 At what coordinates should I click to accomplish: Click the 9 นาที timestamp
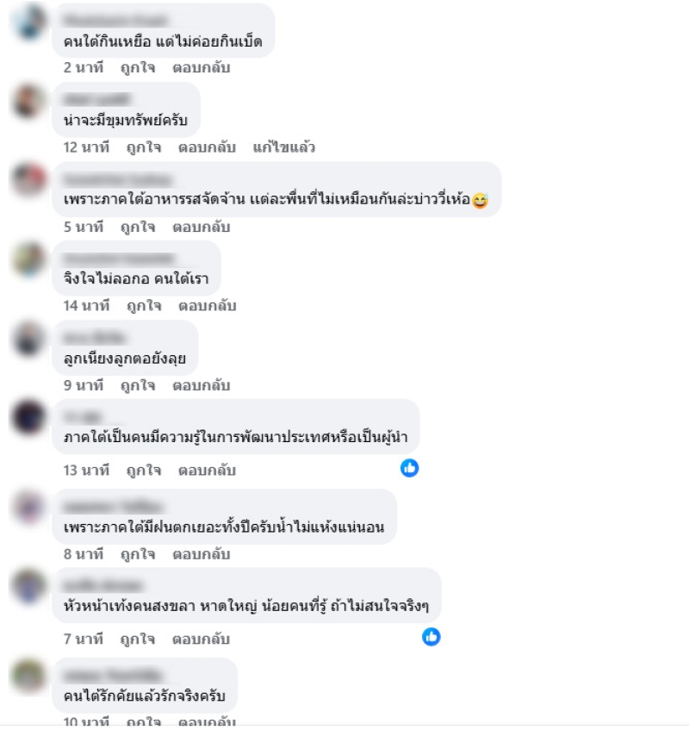tap(84, 385)
